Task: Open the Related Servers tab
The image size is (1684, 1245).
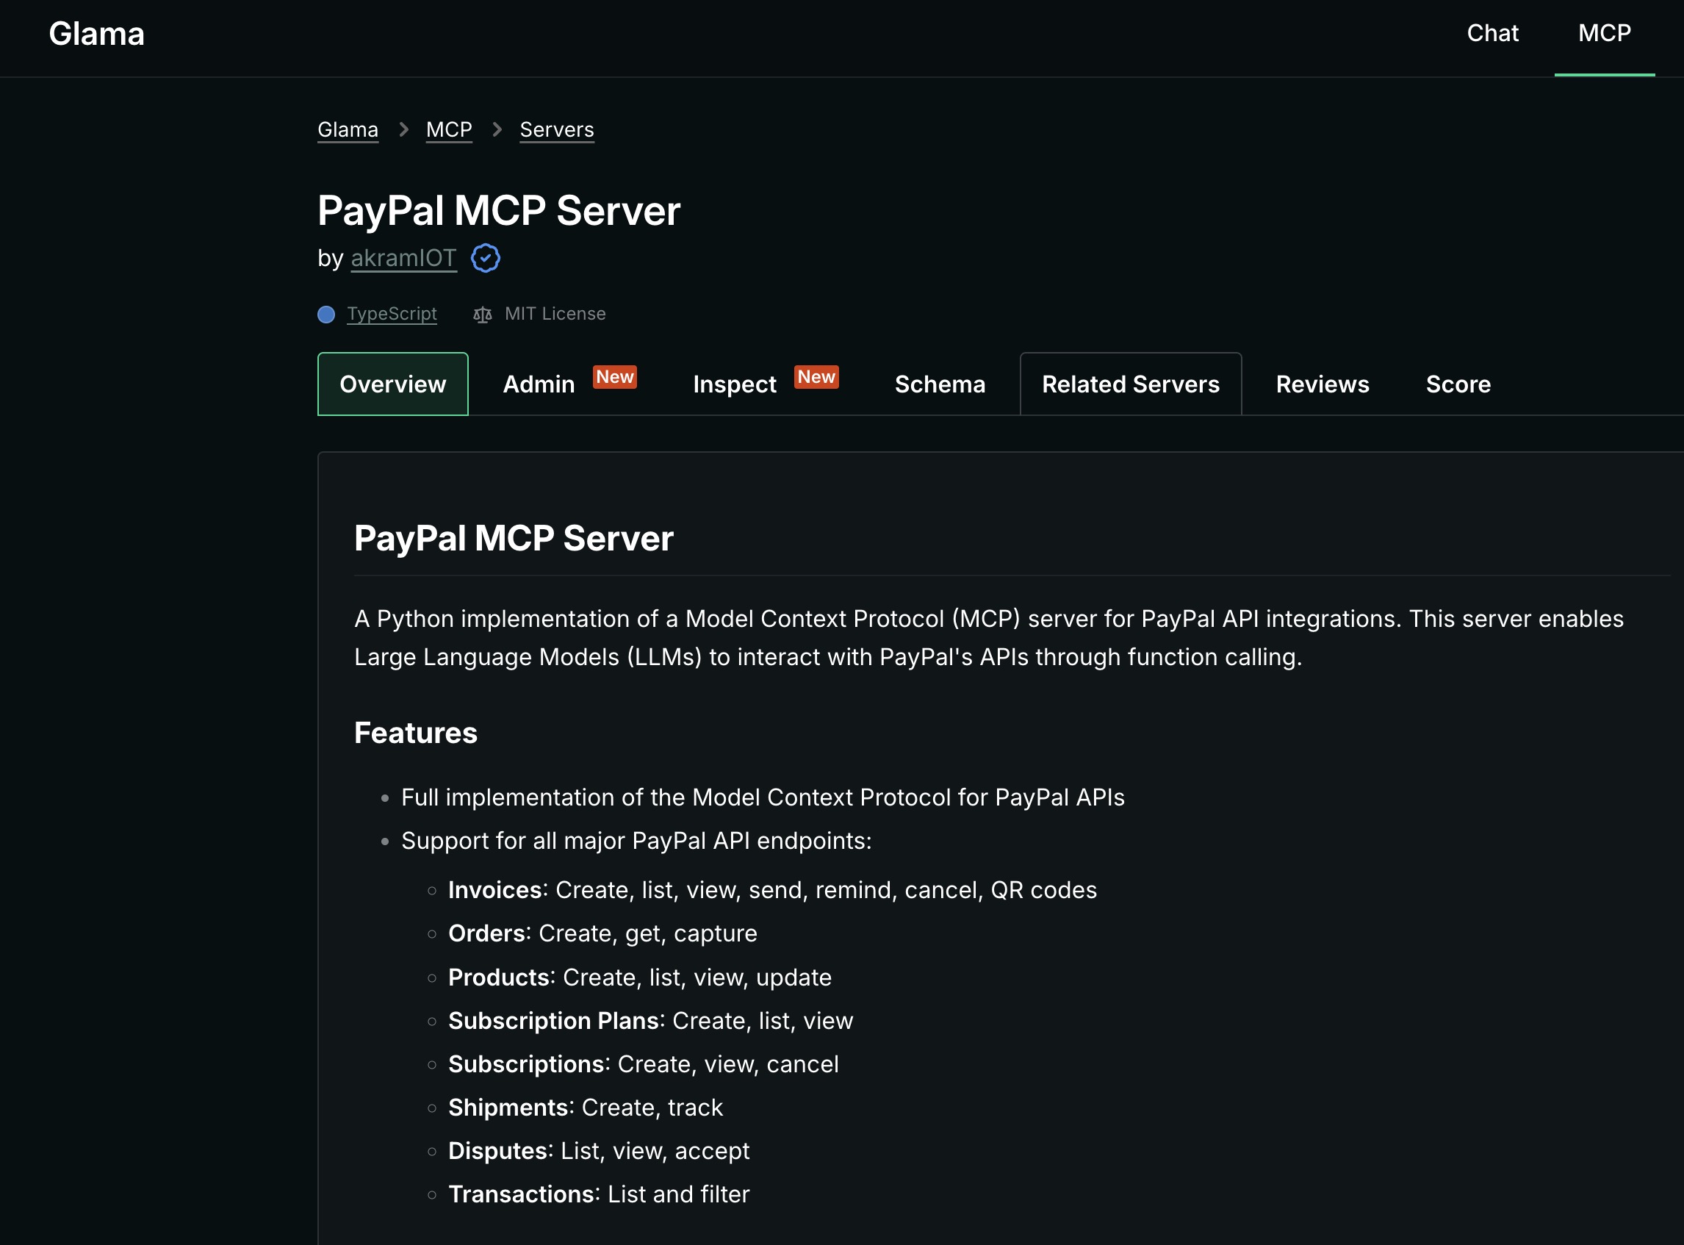Action: [1129, 384]
